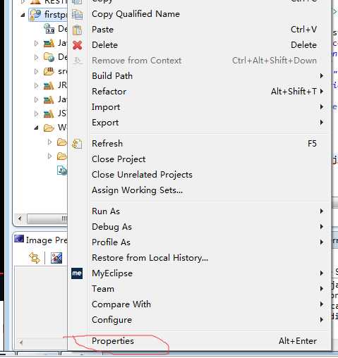The width and height of the screenshot is (338, 358).
Task: Open the MyEclipse submenu
Action: pos(112,273)
